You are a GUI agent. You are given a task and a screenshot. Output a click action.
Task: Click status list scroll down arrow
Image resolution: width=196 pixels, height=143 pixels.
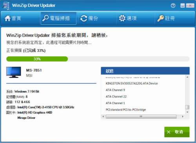pos(187,112)
